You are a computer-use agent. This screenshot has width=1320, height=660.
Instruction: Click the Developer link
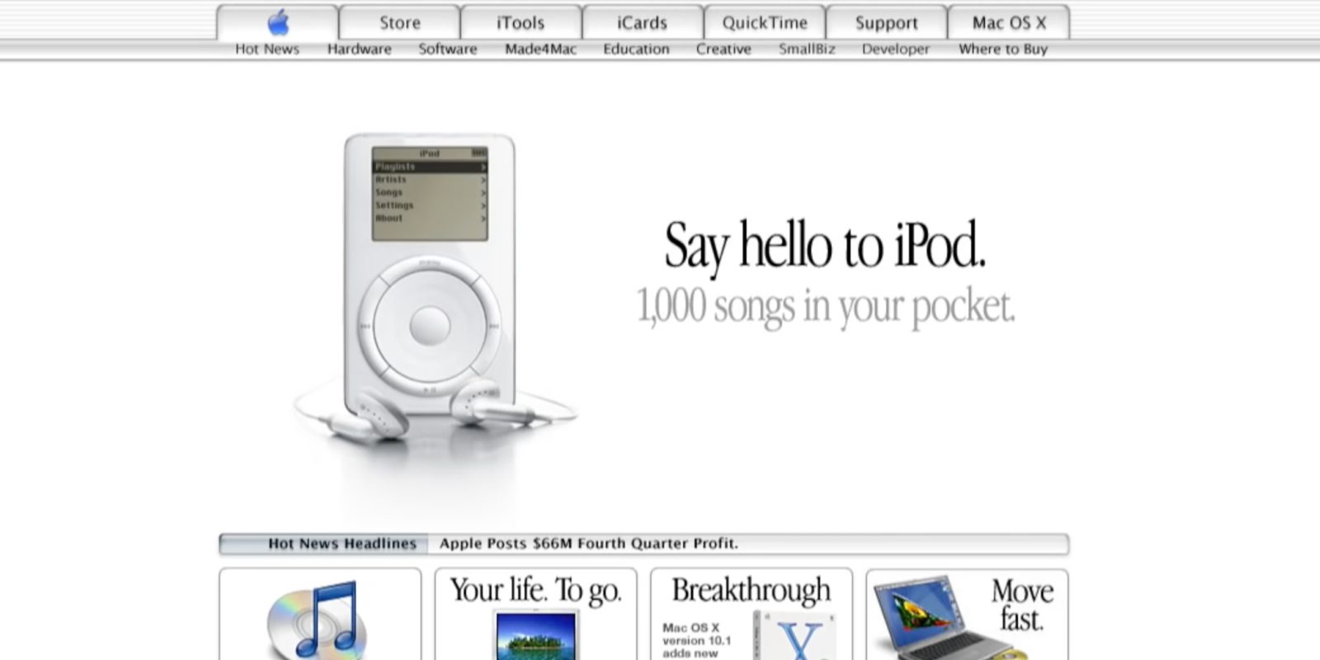tap(895, 49)
